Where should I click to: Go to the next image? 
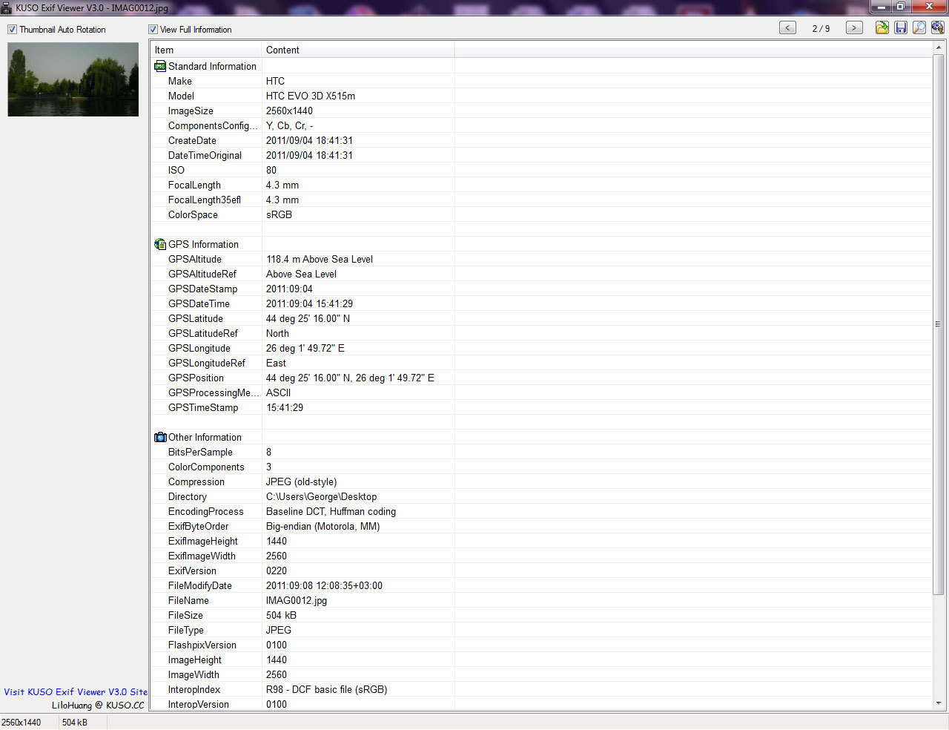(x=854, y=27)
